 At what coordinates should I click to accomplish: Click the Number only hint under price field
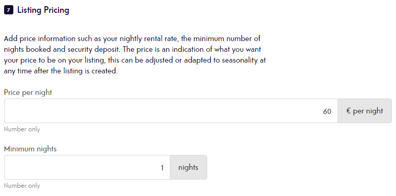pos(22,129)
